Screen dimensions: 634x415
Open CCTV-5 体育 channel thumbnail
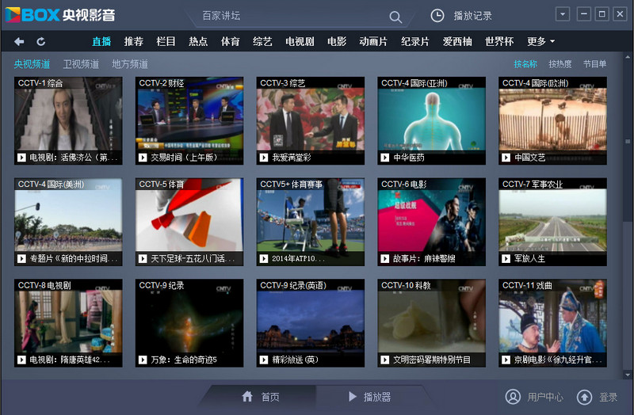tap(189, 220)
